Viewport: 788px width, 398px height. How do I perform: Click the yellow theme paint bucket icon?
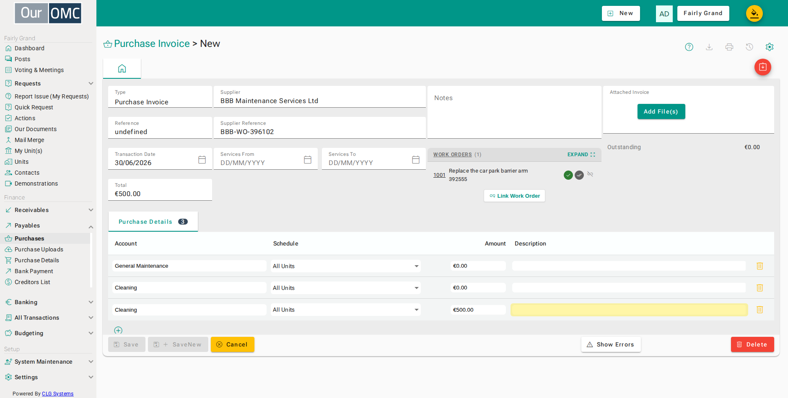pyautogui.click(x=754, y=13)
